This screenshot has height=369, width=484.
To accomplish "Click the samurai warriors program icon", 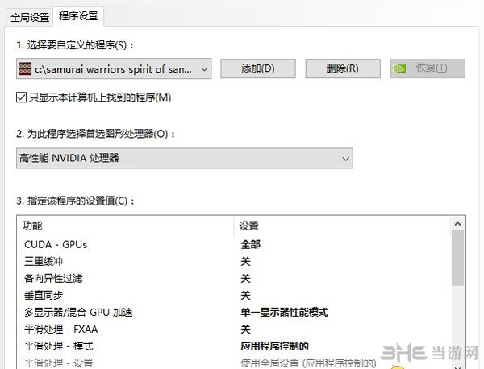I will click(x=25, y=68).
